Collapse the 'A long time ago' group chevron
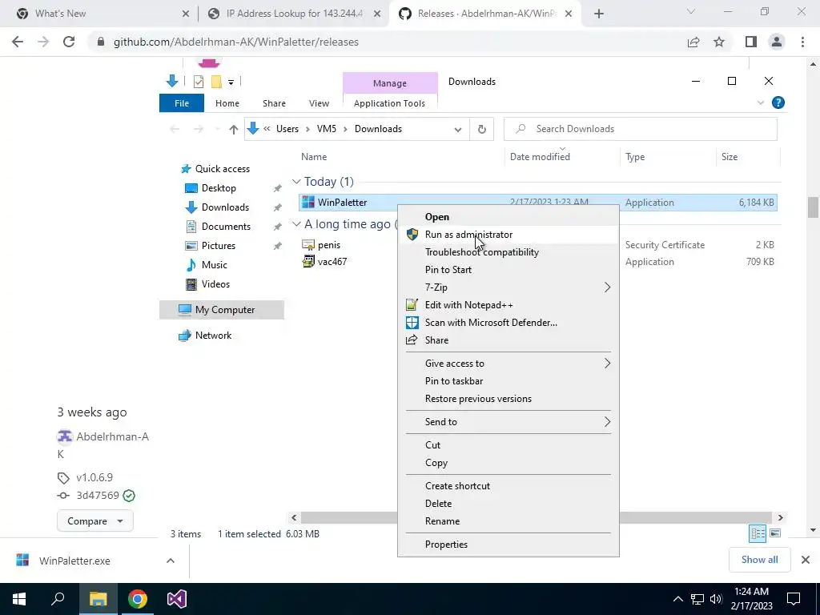 point(296,224)
